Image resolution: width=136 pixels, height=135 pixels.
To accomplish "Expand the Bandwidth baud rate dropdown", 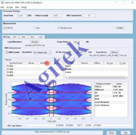I will coord(50,52).
